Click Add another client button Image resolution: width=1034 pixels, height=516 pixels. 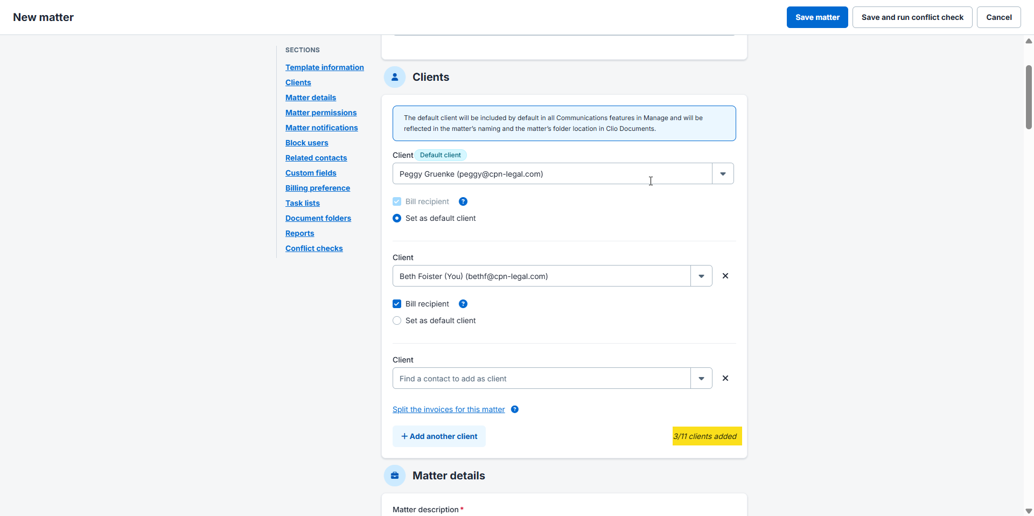pyautogui.click(x=439, y=436)
